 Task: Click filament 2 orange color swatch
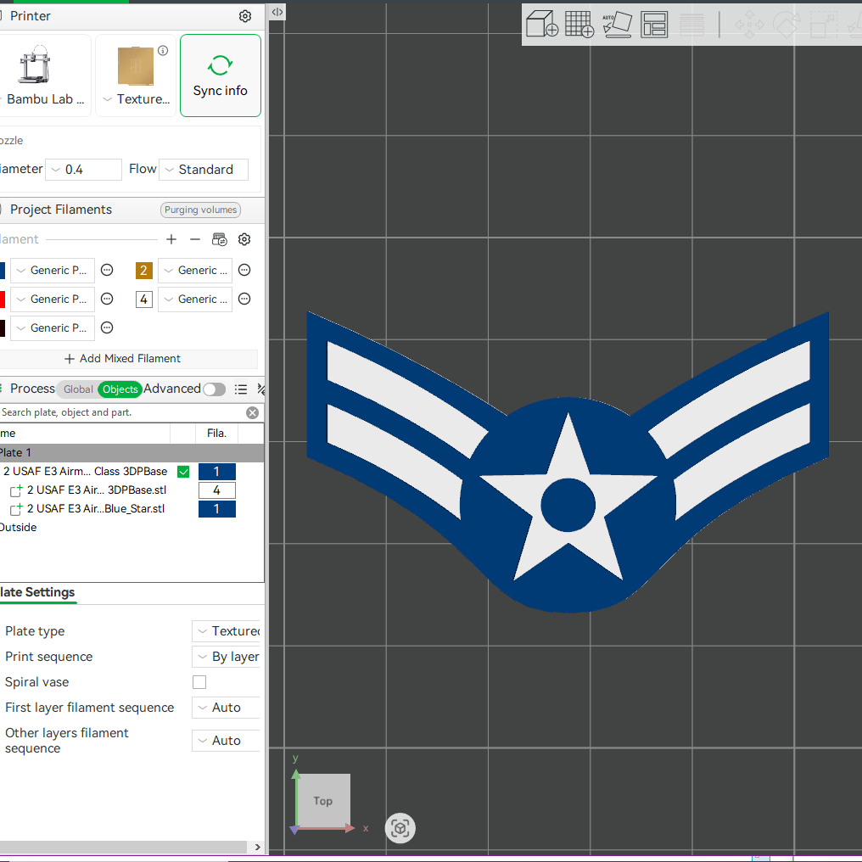143,270
